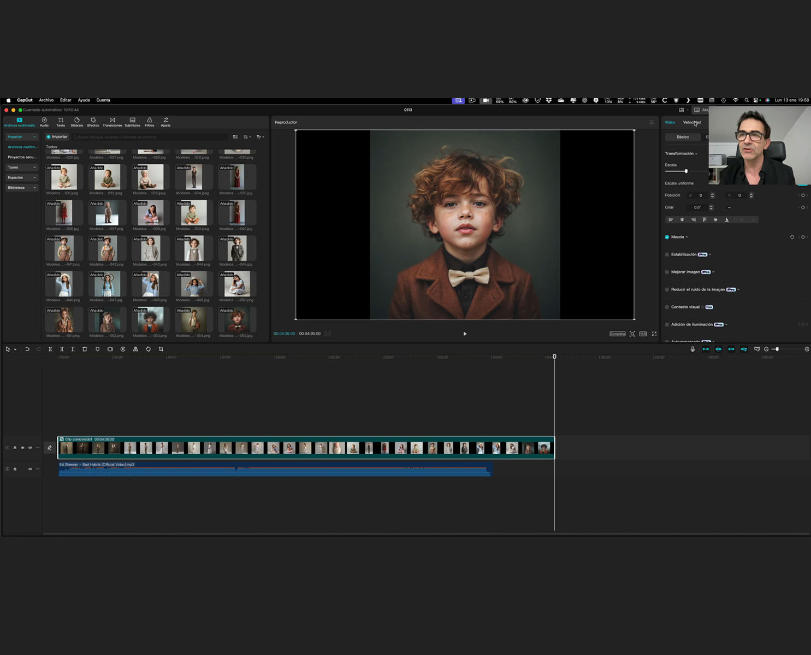This screenshot has height=655, width=811.
Task: Click the 16:9 aspect ratio icon in player
Action: click(x=643, y=334)
